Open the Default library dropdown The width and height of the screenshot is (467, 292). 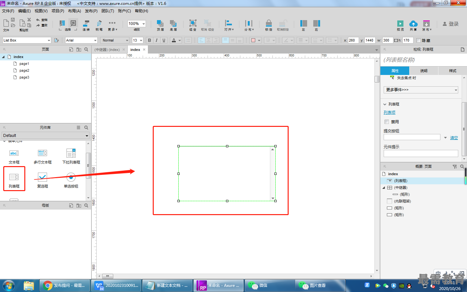45,136
